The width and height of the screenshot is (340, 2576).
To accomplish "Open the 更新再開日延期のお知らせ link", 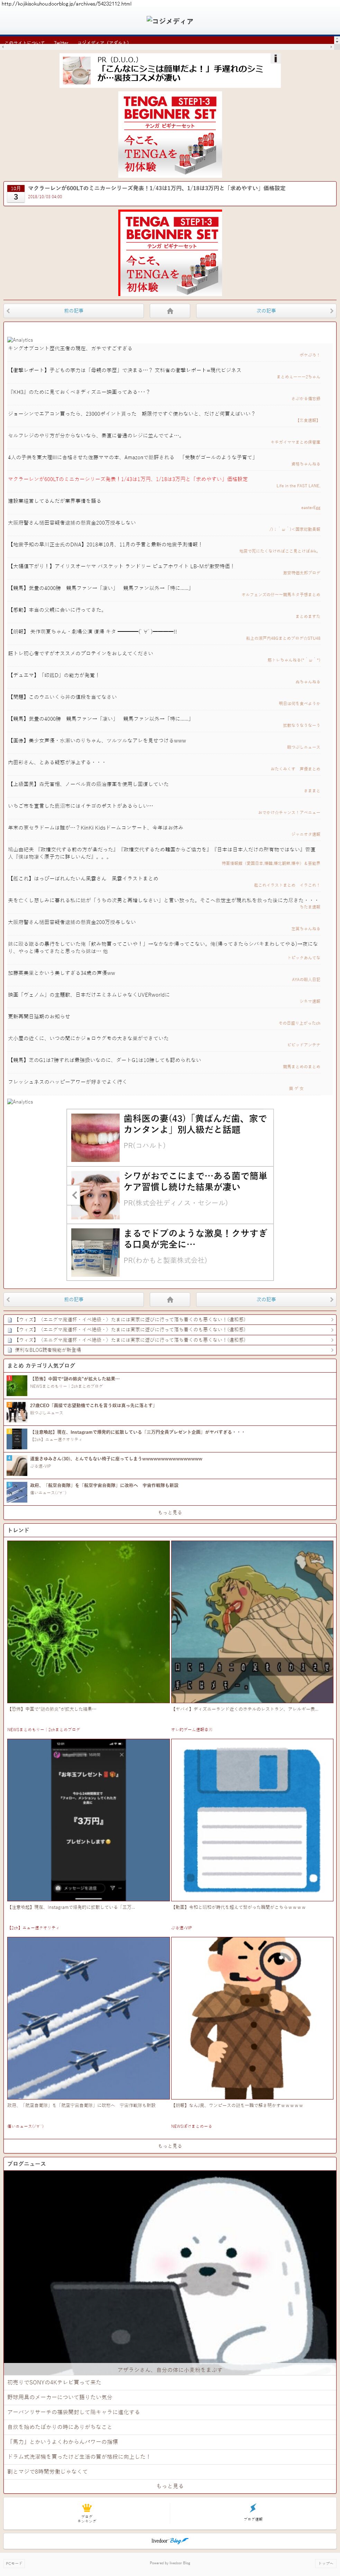I will pos(39,1016).
